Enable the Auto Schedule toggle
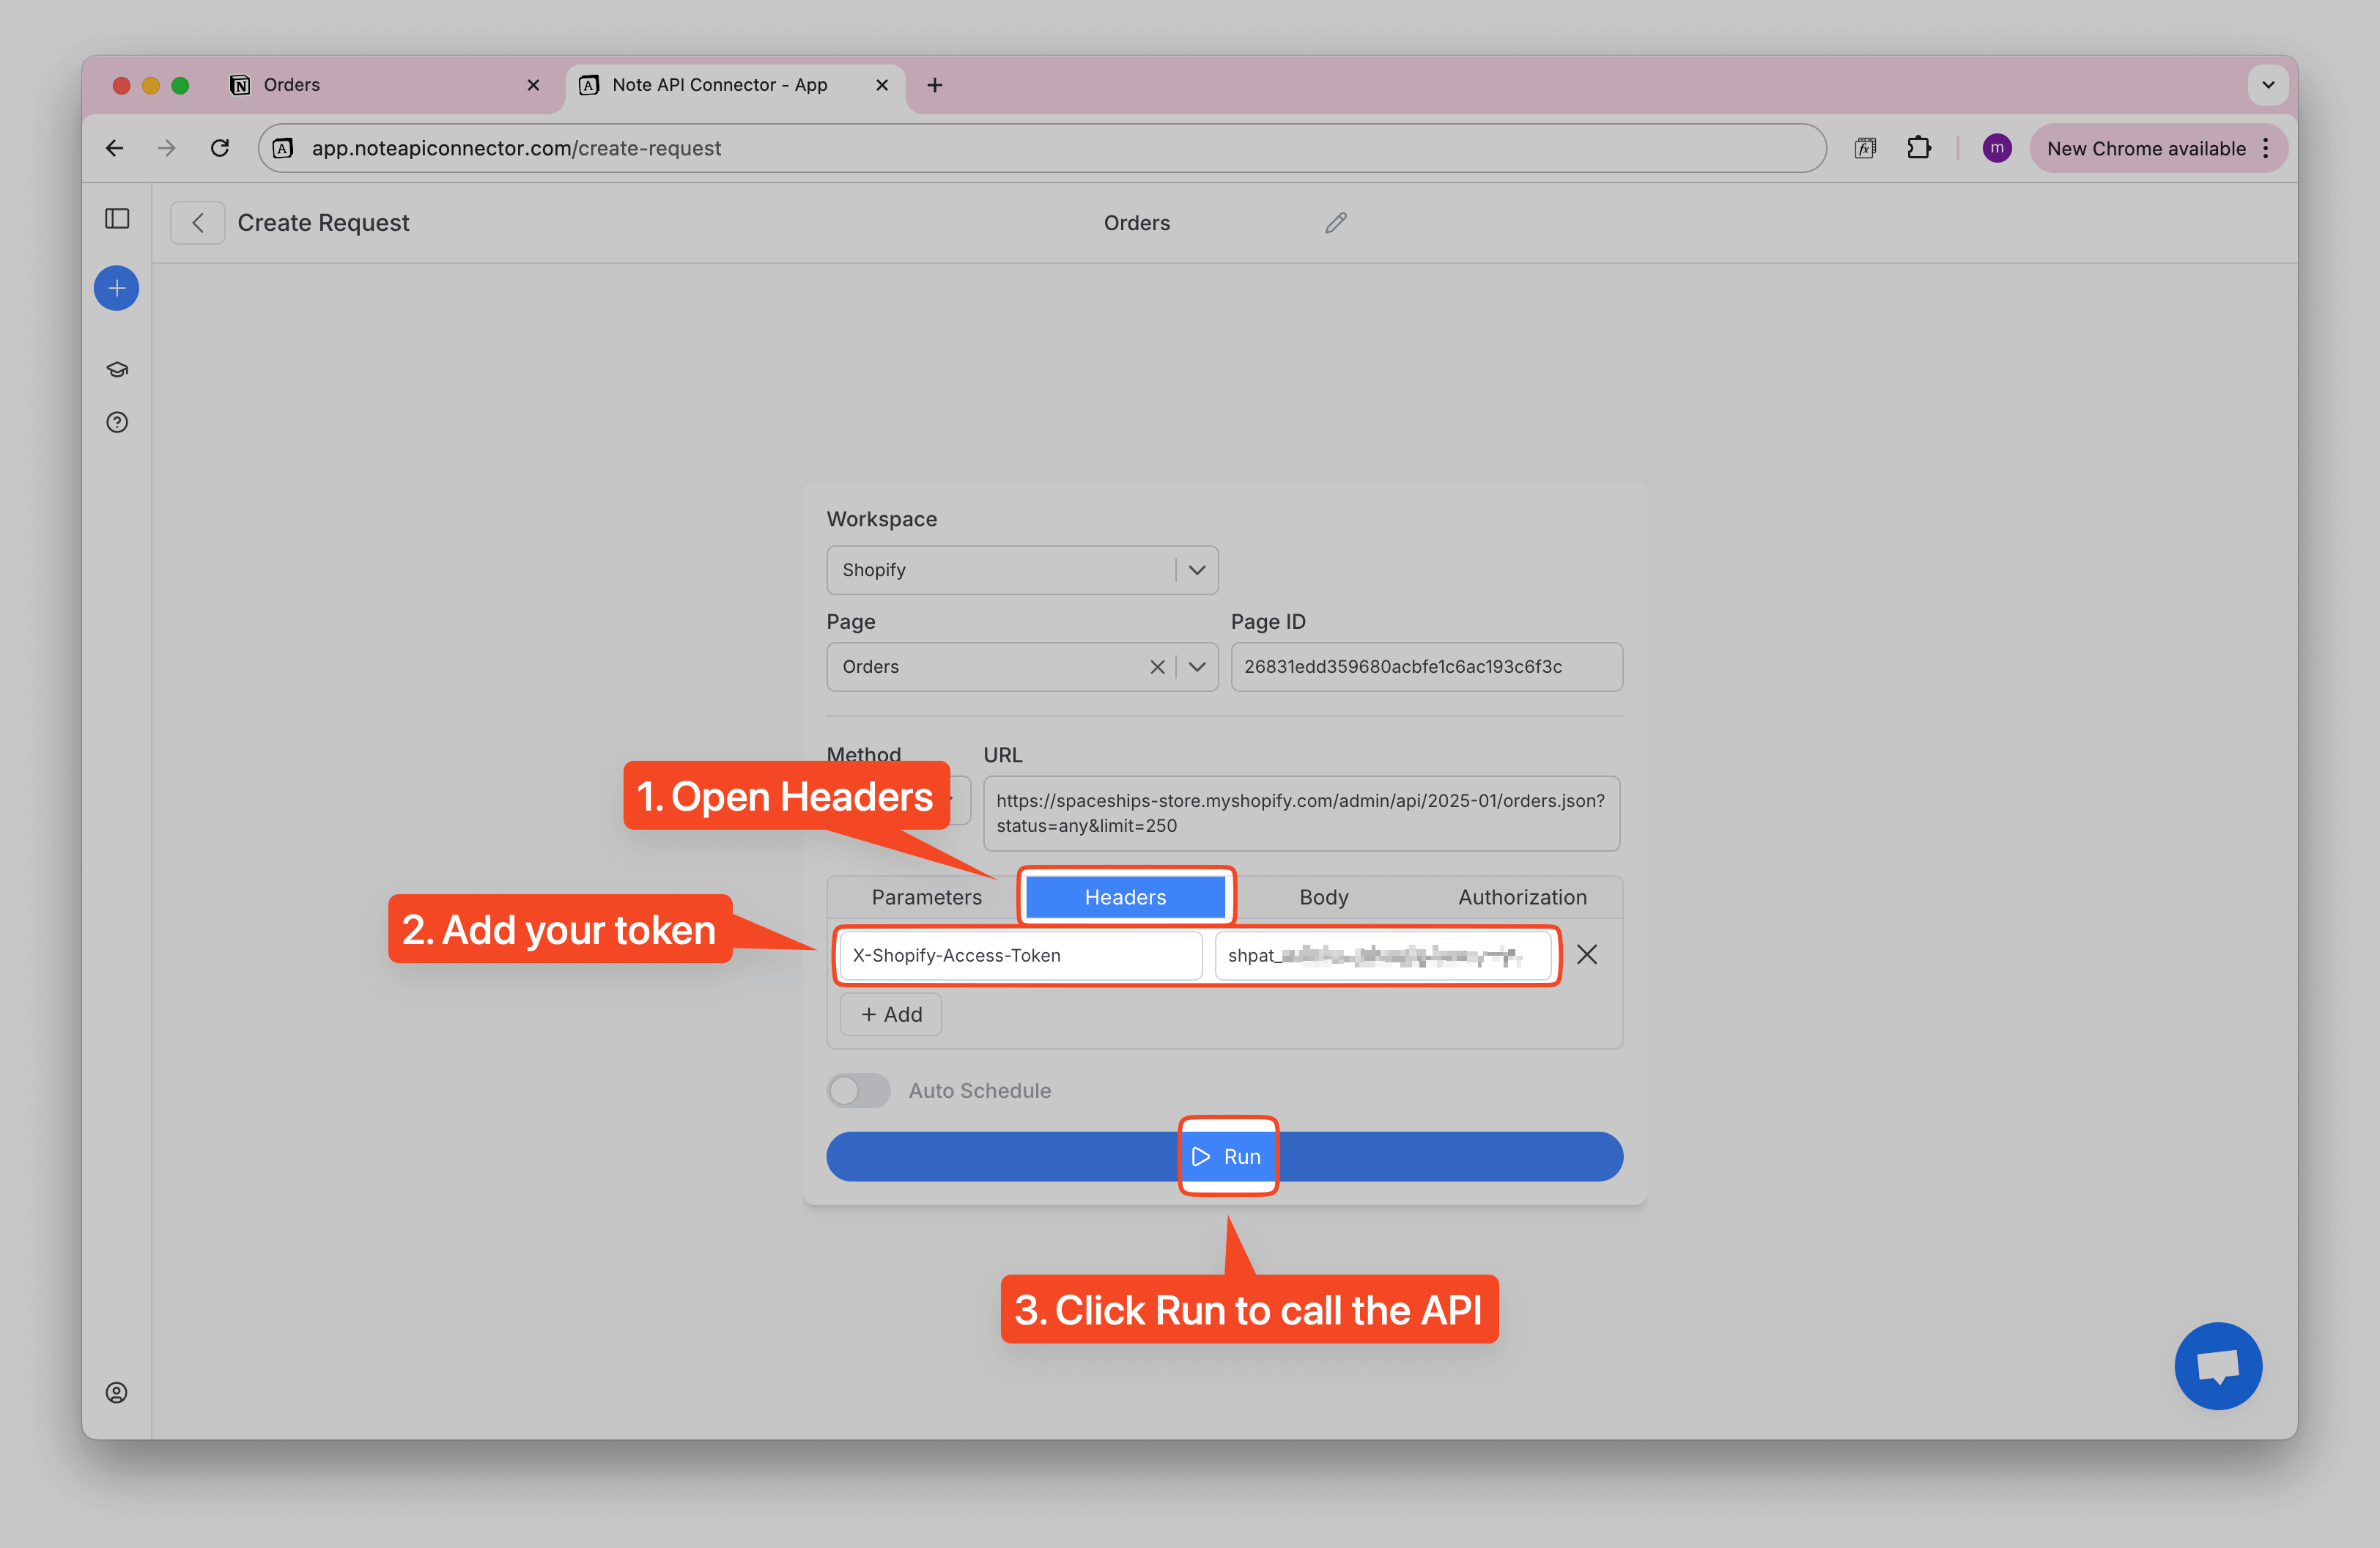 click(859, 1090)
